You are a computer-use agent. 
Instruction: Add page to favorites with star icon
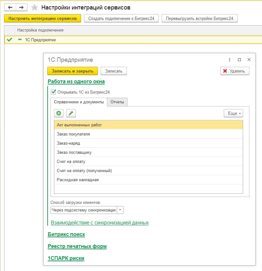[x=34, y=8]
